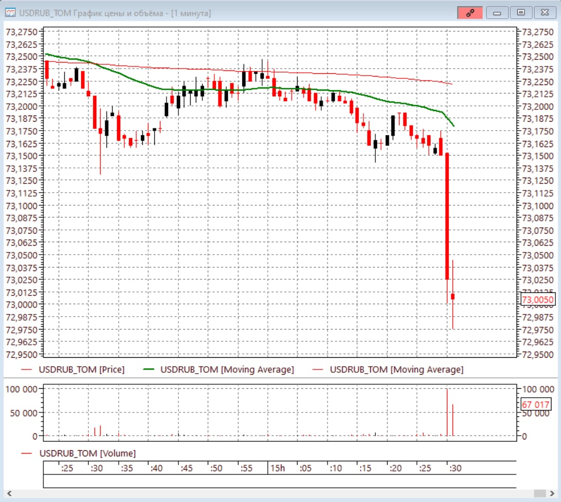This screenshot has width=561, height=502.
Task: Click the right scroll arrow at the bottom
Action: pos(552,494)
